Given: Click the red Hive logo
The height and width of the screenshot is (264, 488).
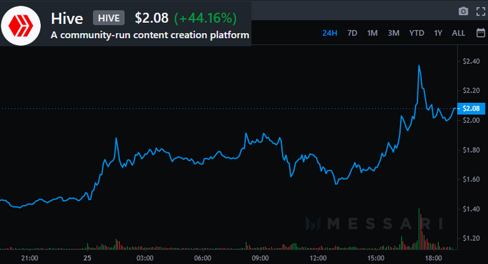Looking at the screenshot, I should 21,26.
